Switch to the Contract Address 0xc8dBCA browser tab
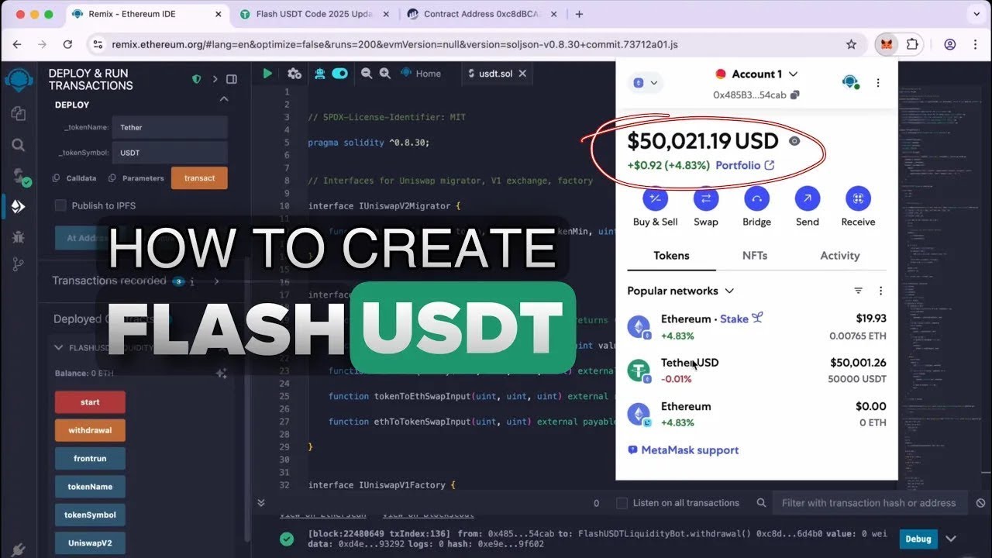This screenshot has width=992, height=558. (x=483, y=14)
